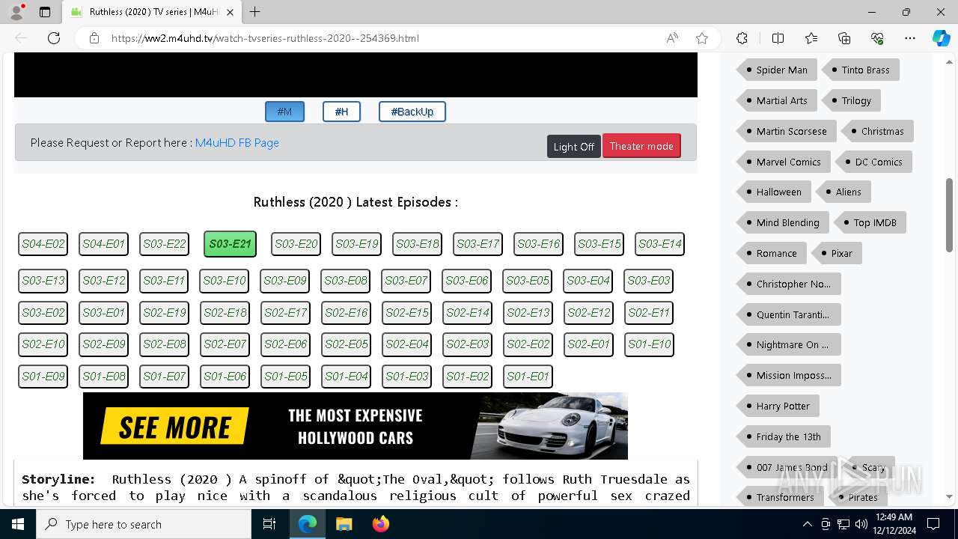Click the page vertical scrollbar thumb
The width and height of the screenshot is (958, 539).
[949, 215]
